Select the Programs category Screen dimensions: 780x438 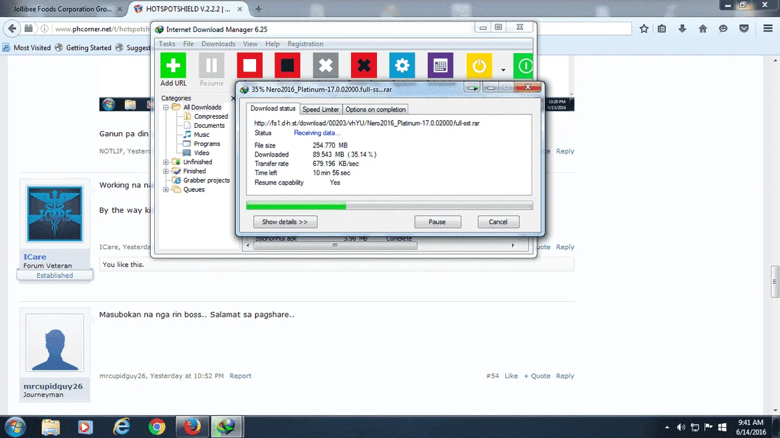[207, 144]
